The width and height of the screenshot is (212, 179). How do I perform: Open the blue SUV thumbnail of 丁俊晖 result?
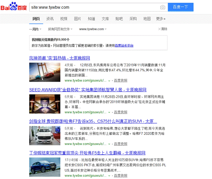(45, 167)
